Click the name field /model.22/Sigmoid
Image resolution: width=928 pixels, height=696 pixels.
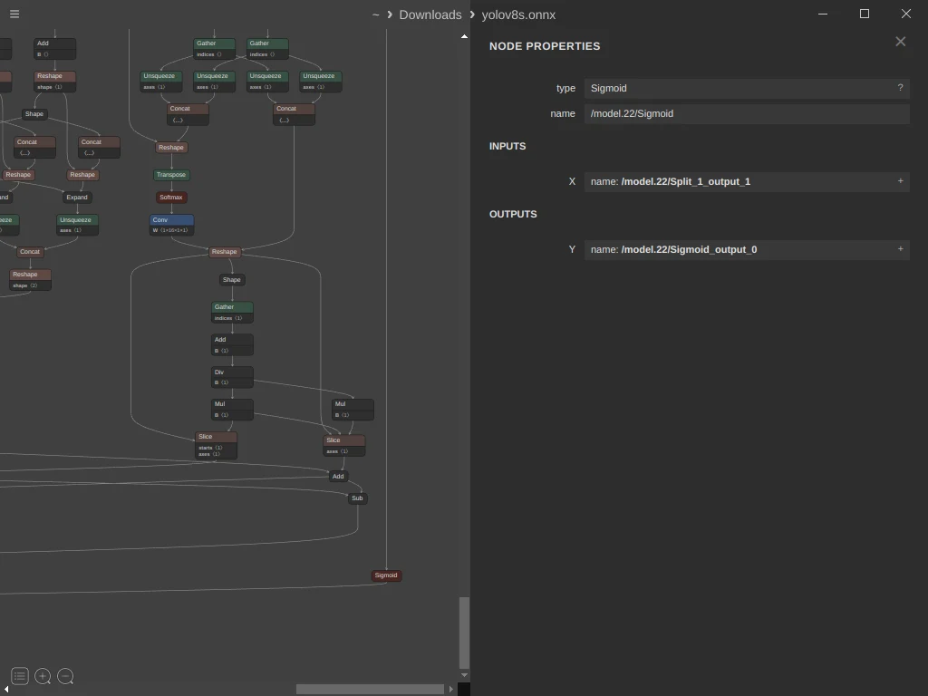[747, 113]
